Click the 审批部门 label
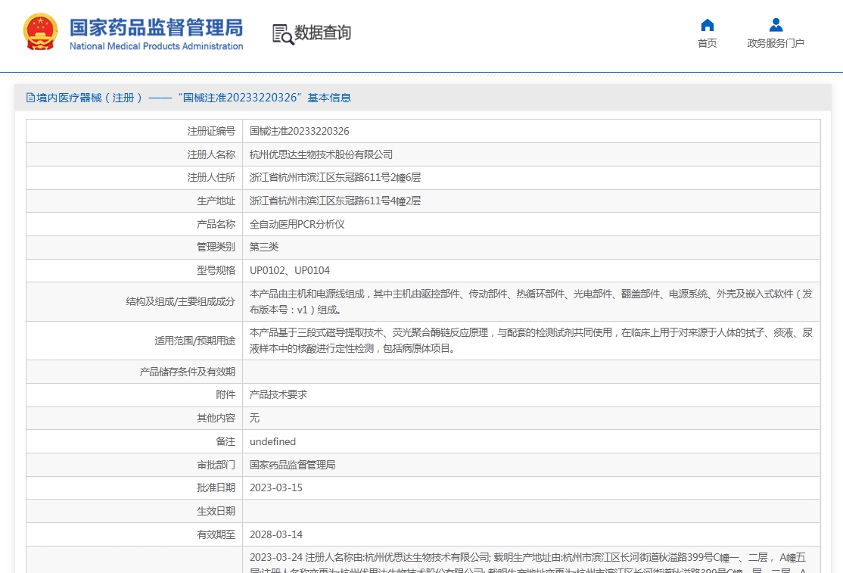The image size is (843, 573). 216,465
